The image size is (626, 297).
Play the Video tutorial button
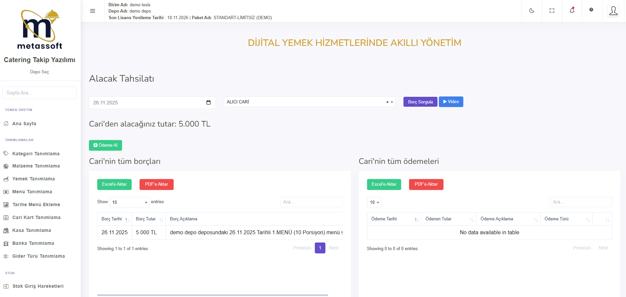[x=451, y=102]
